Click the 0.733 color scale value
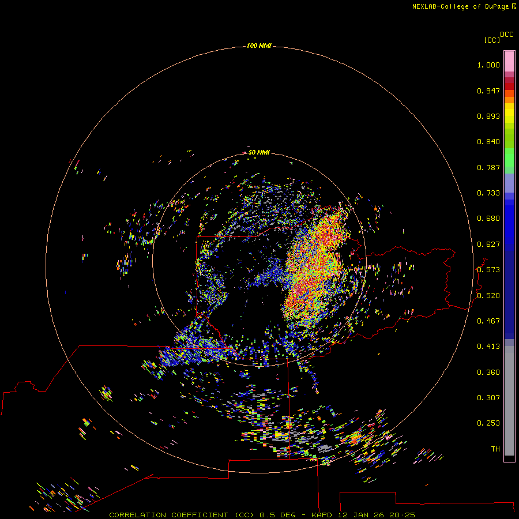This screenshot has width=519, height=519. (x=488, y=193)
